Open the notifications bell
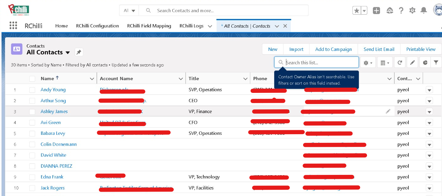 [x=424, y=11]
